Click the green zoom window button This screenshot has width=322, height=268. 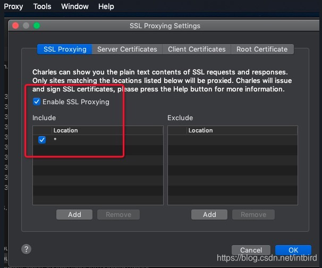pos(37,26)
